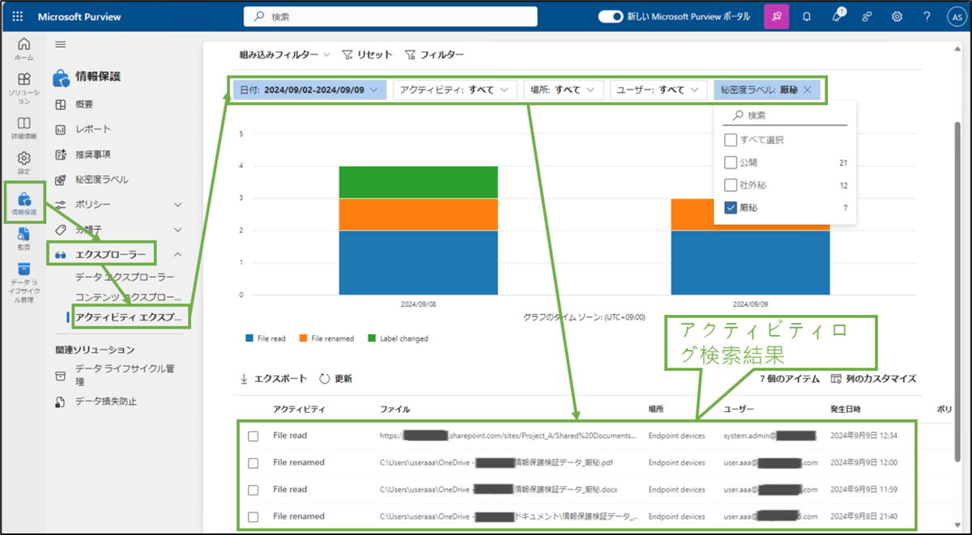
Task: Select the File renamed 21:40 row checkbox
Action: coord(253,516)
